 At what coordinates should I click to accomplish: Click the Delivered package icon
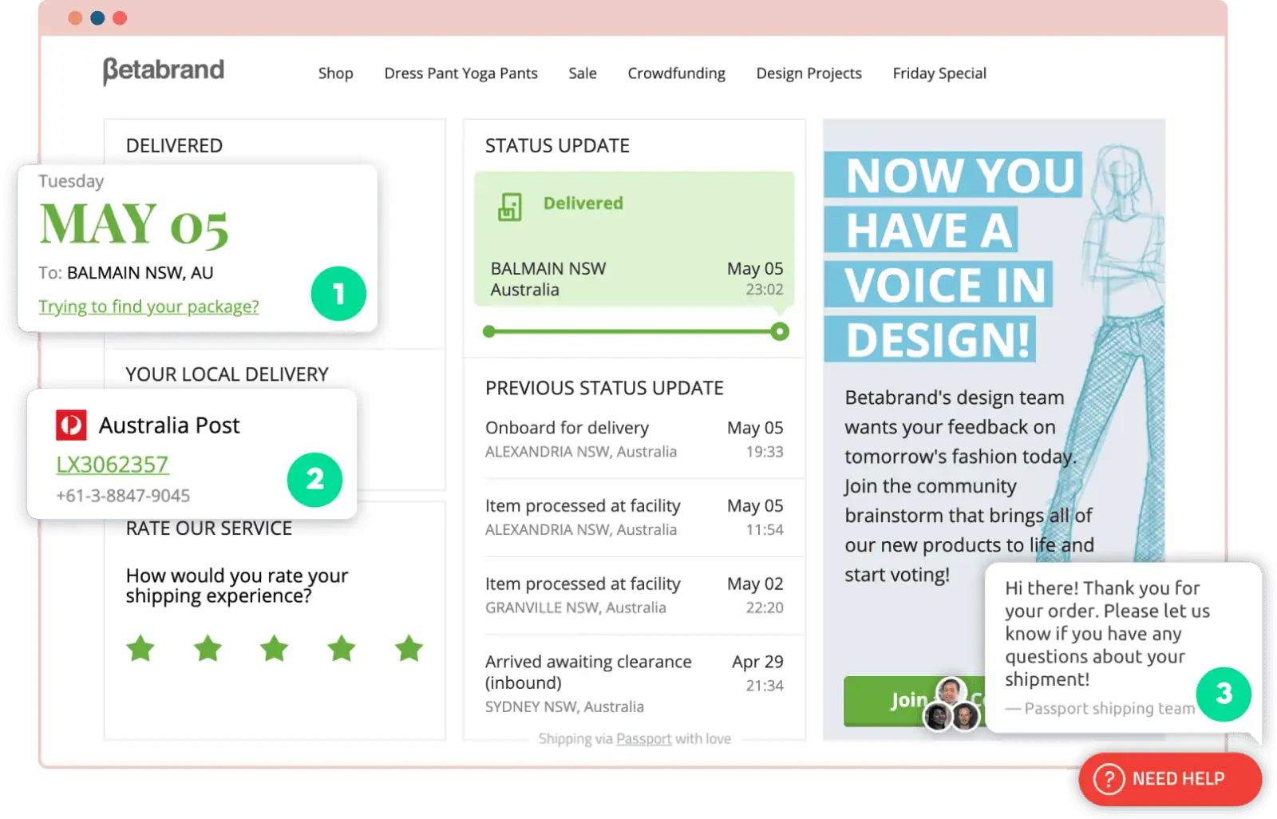click(510, 207)
